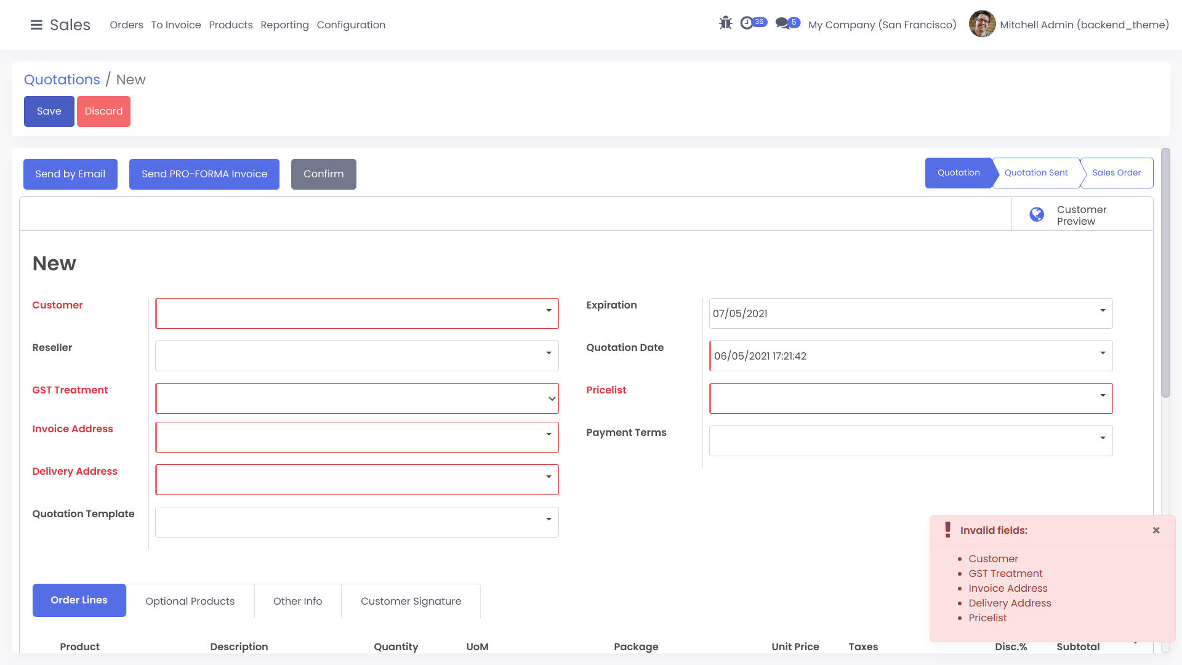Close the Invalid fields notification
The image size is (1182, 665).
point(1156,530)
